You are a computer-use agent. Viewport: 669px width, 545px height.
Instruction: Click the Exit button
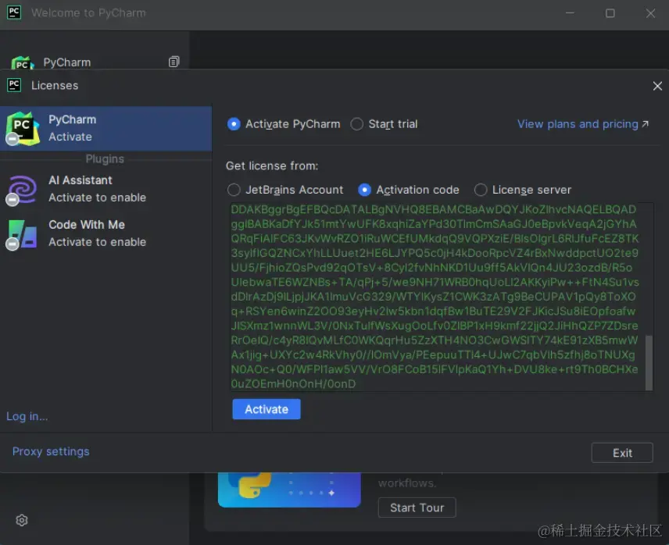(x=622, y=453)
